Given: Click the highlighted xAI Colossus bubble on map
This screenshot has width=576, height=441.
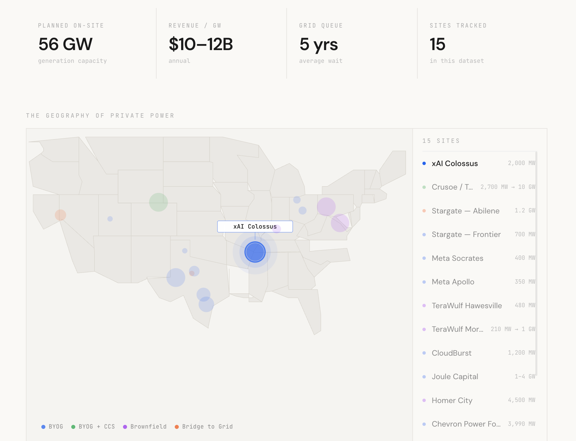Looking at the screenshot, I should [255, 252].
